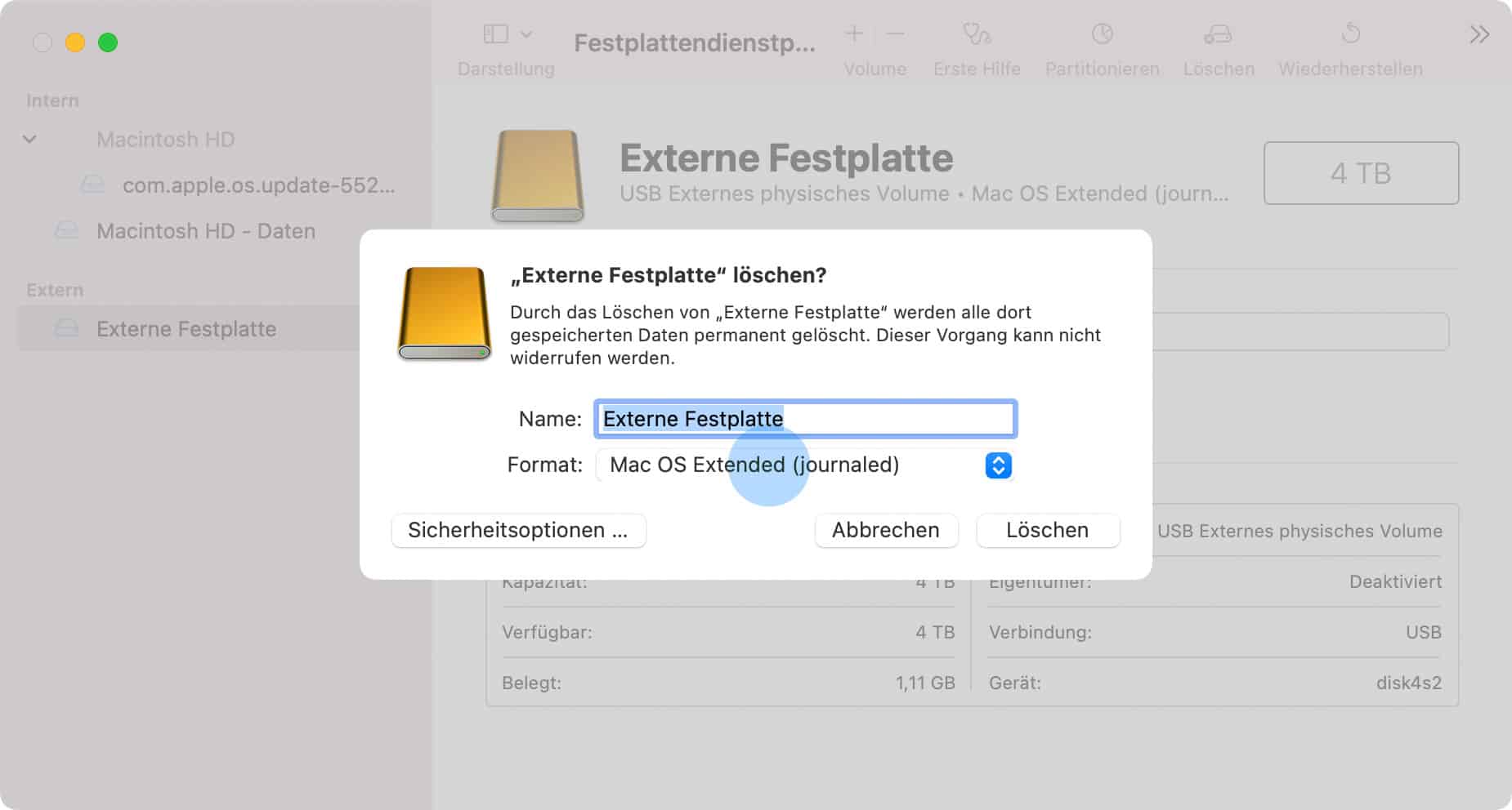The height and width of the screenshot is (810, 1512).
Task: Cancel with the Abbrechen button
Action: tap(886, 530)
